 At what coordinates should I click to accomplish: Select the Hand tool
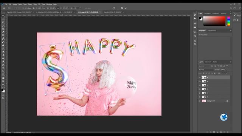pos(3,78)
